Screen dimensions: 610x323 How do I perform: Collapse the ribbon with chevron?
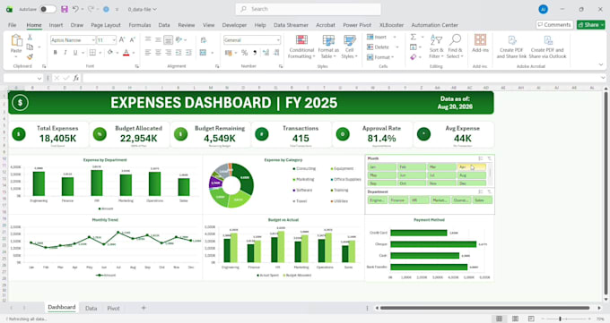(601, 64)
